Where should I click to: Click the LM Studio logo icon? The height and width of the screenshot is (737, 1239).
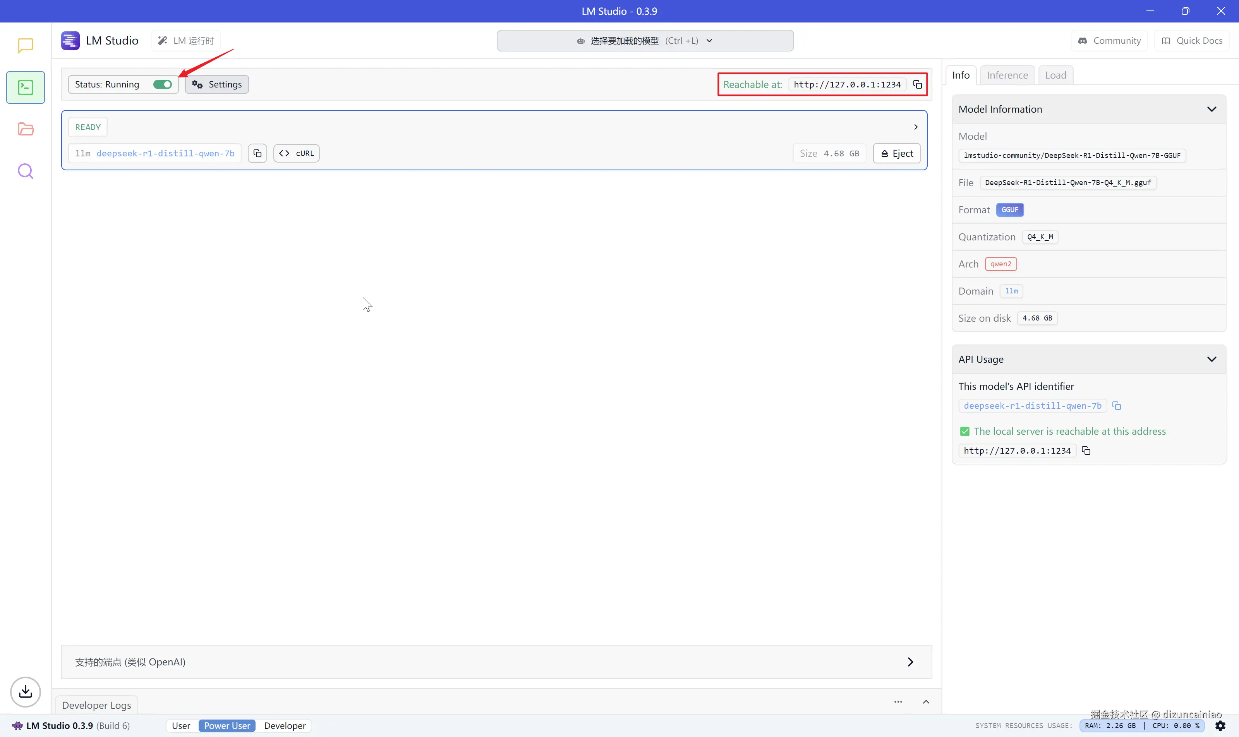pyautogui.click(x=70, y=41)
